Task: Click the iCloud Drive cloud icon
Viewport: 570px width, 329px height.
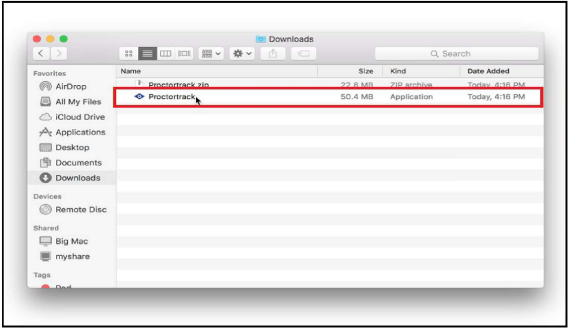Action: click(x=45, y=117)
